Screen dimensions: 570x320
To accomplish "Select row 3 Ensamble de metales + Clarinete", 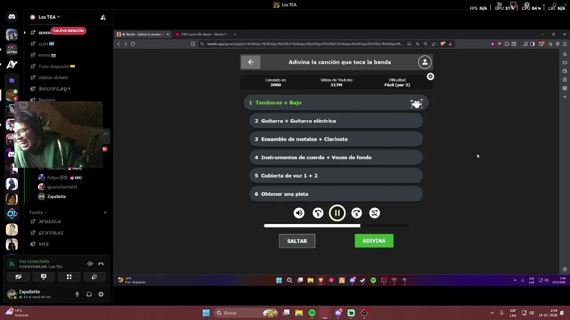I will pos(336,139).
